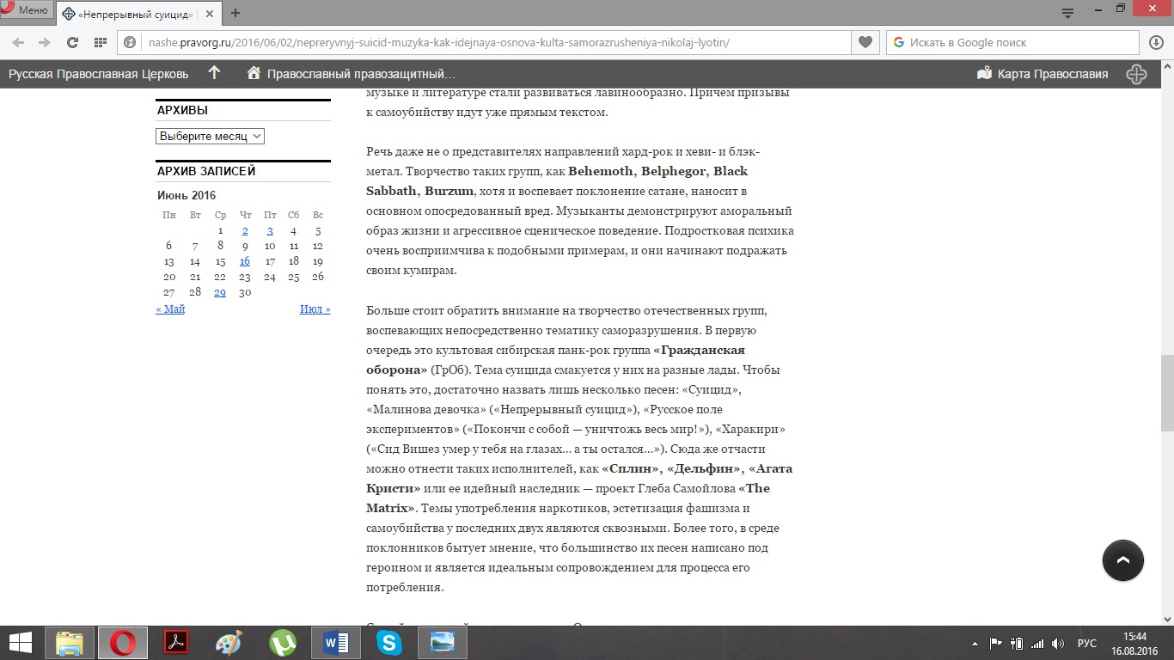Select the «Непрерывный суицид» browser tab
Screen dimensions: 1174x660
[x=136, y=13]
